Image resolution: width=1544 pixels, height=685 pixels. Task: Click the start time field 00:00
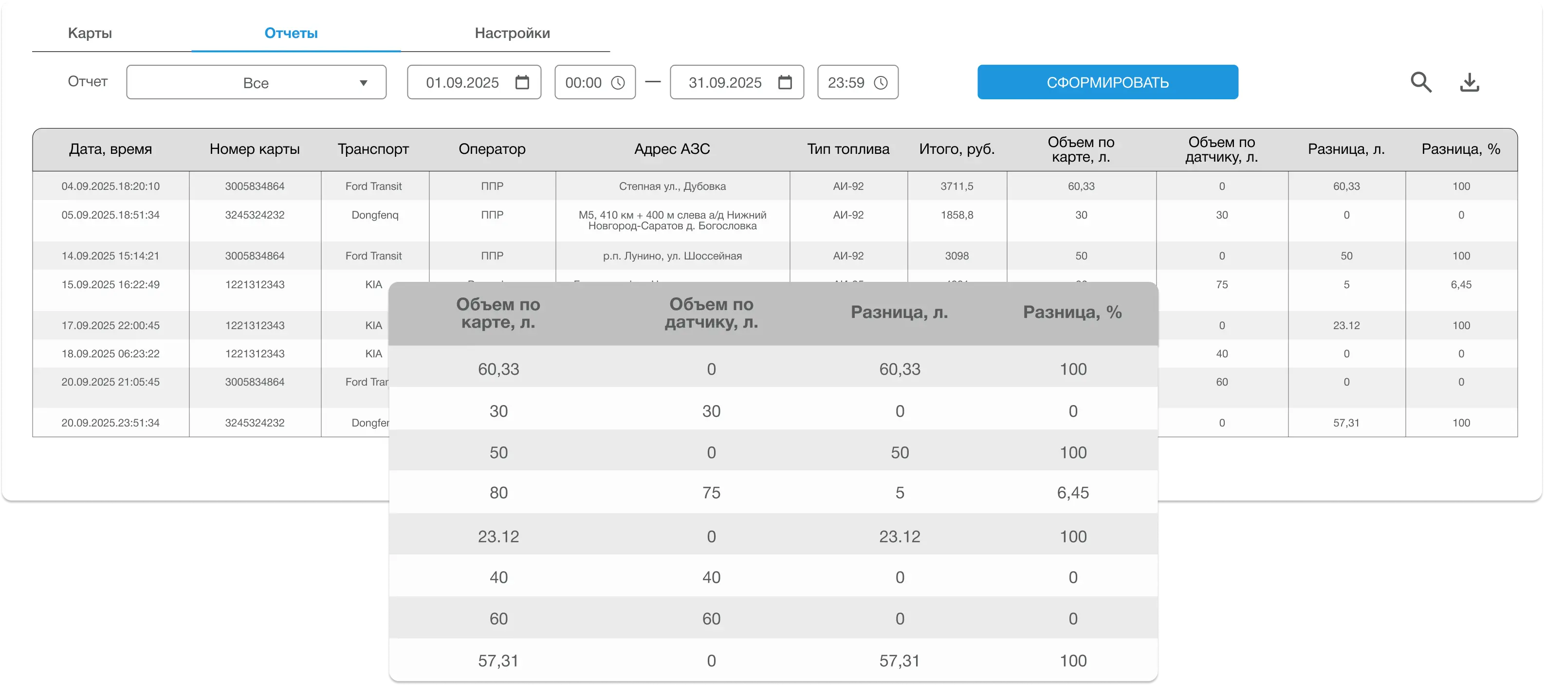(x=583, y=83)
